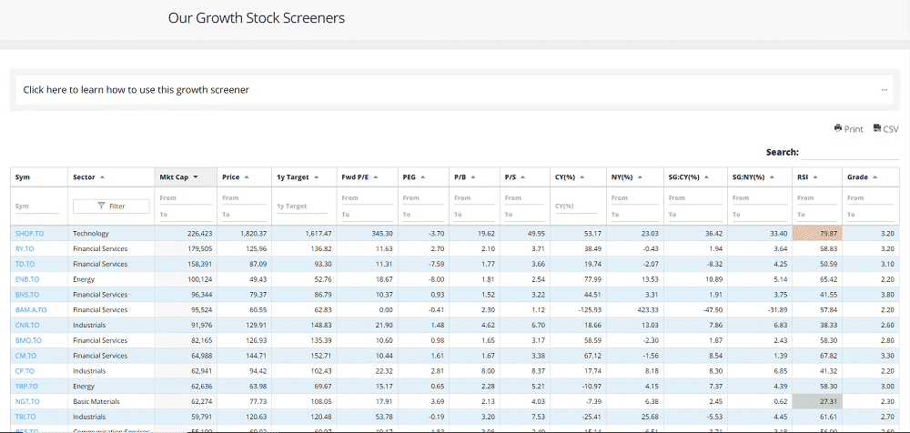Image resolution: width=910 pixels, height=433 pixels.
Task: Open the CNR.TO stock link
Action: click(x=27, y=324)
